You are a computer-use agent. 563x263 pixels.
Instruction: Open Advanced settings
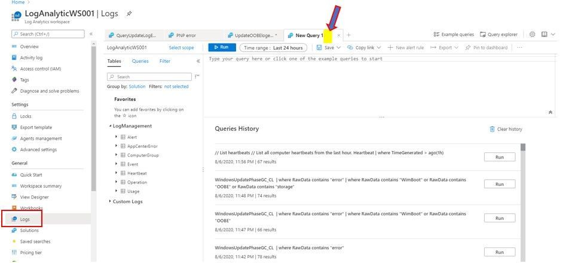tap(38, 150)
